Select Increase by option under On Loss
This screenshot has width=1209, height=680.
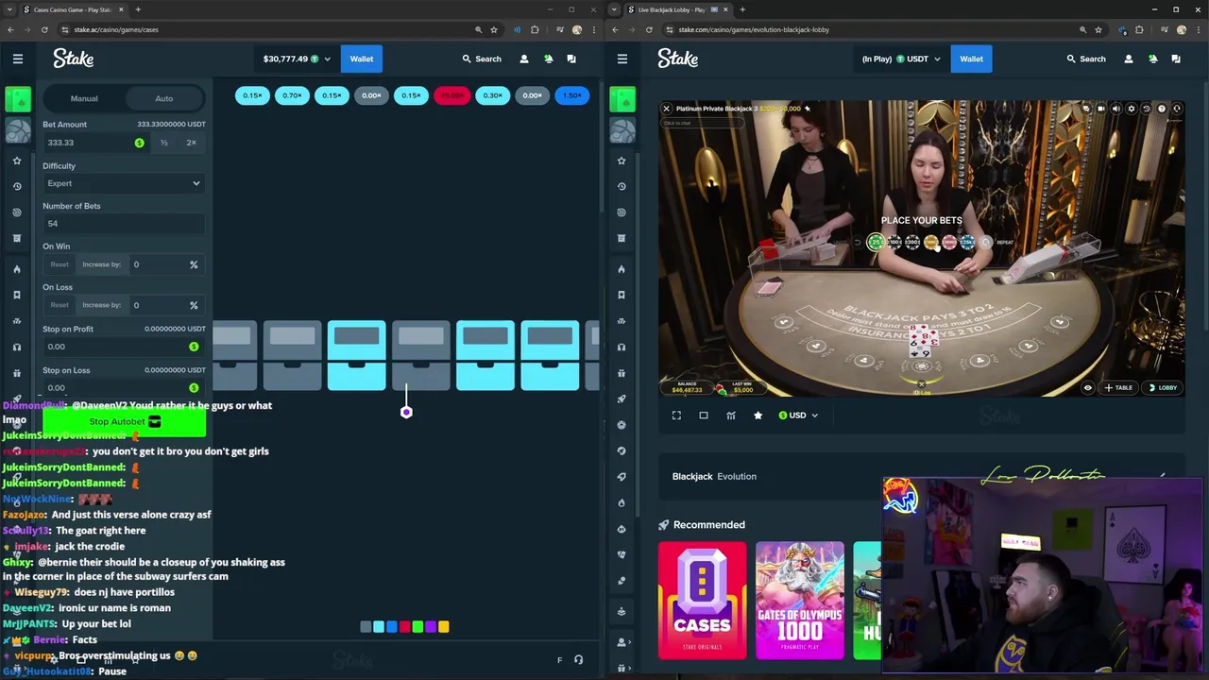(102, 305)
